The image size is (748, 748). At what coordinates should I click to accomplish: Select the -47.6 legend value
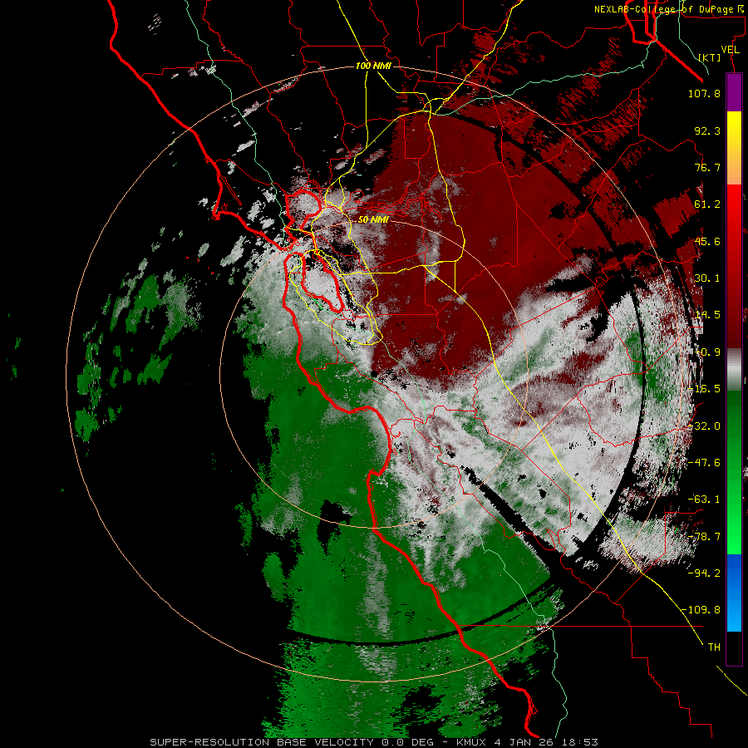tap(704, 463)
